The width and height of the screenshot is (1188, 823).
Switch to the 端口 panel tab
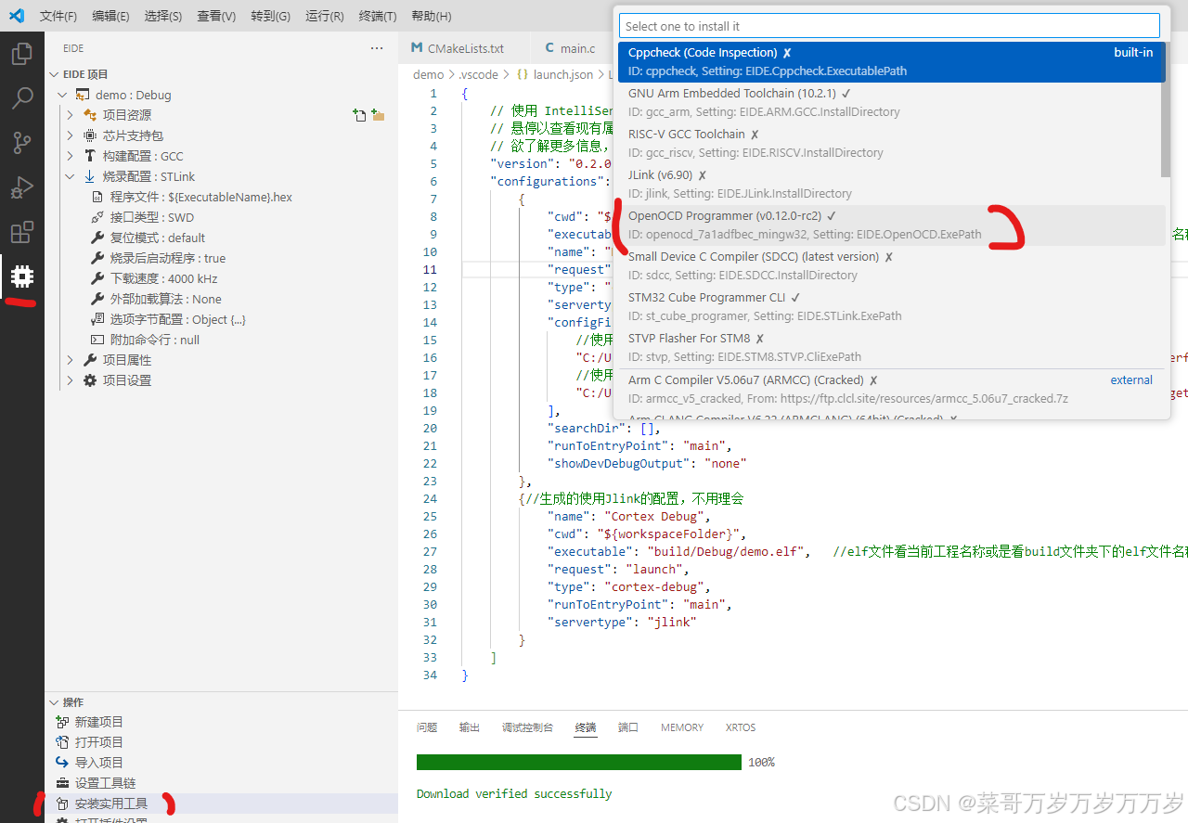tap(628, 727)
